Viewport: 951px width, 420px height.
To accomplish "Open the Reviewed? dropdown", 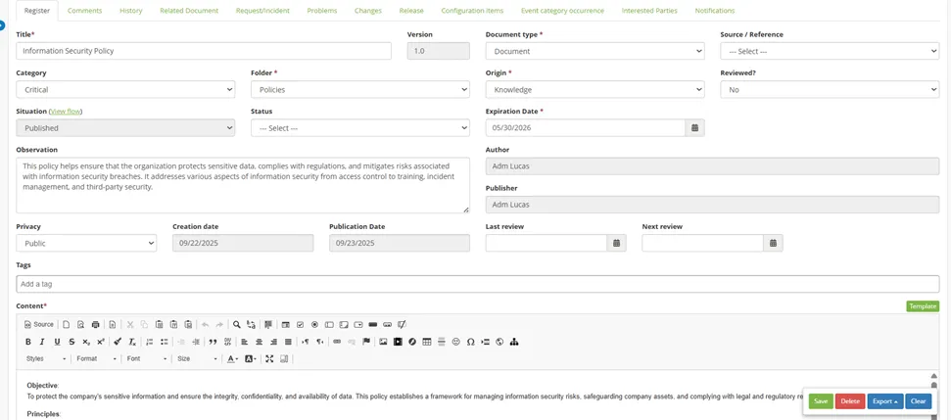I will click(x=830, y=90).
